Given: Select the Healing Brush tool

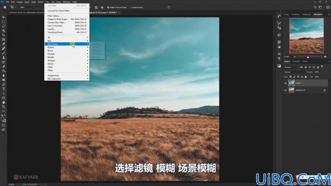Looking at the screenshot, I should point(3,48).
